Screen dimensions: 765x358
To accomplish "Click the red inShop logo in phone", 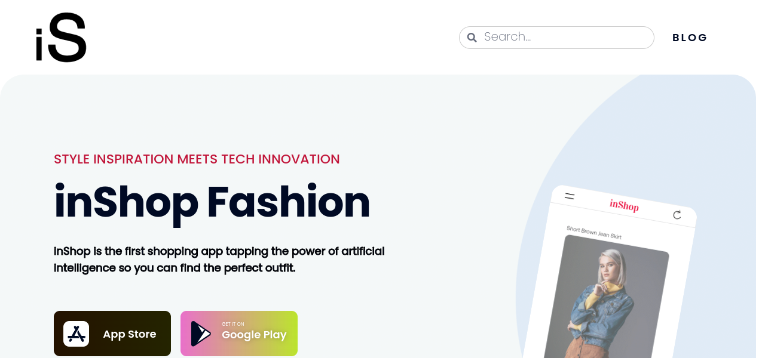I will pyautogui.click(x=624, y=206).
